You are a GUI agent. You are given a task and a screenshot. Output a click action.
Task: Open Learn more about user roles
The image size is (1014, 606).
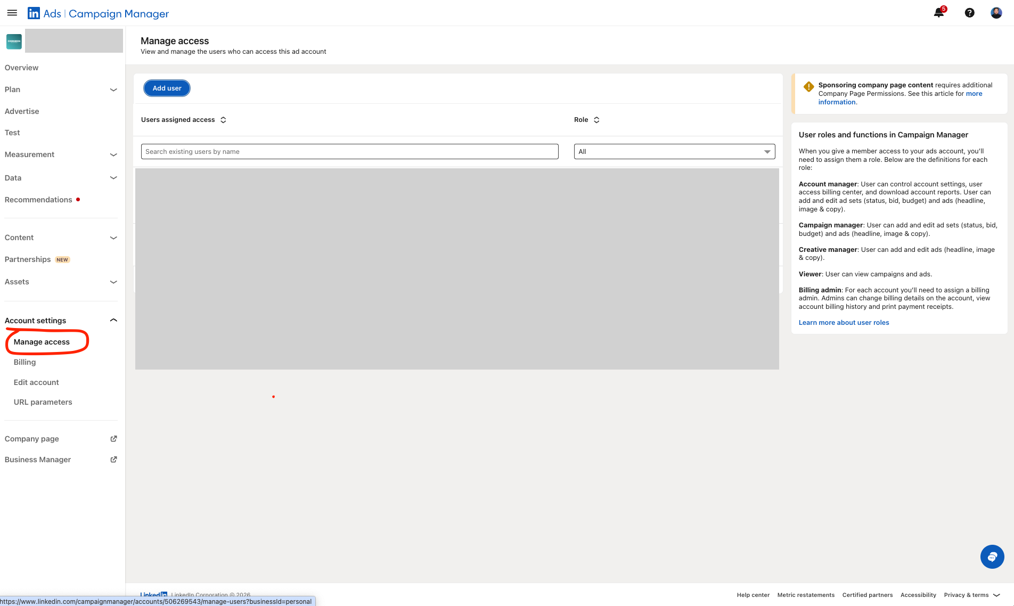point(844,323)
